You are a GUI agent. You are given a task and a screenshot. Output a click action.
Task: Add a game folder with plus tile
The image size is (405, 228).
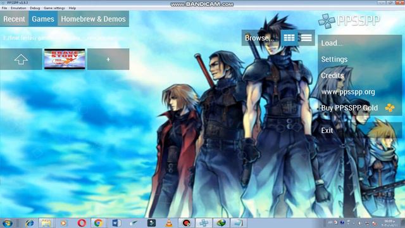[108, 59]
